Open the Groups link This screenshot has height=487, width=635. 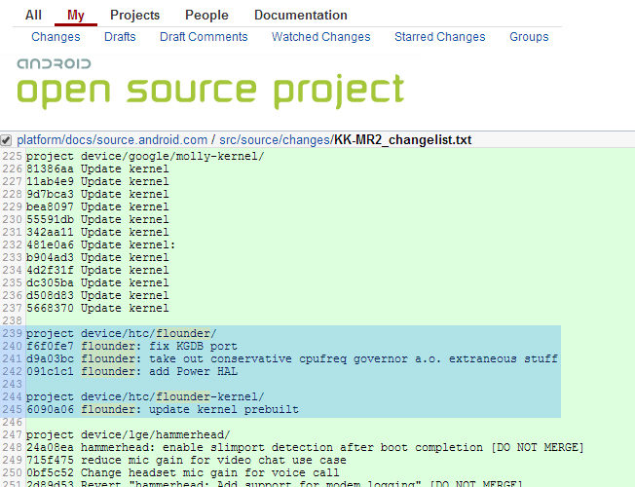529,37
